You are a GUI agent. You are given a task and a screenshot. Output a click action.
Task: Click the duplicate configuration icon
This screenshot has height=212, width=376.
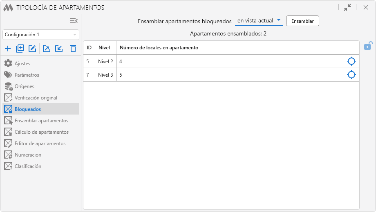click(20, 49)
